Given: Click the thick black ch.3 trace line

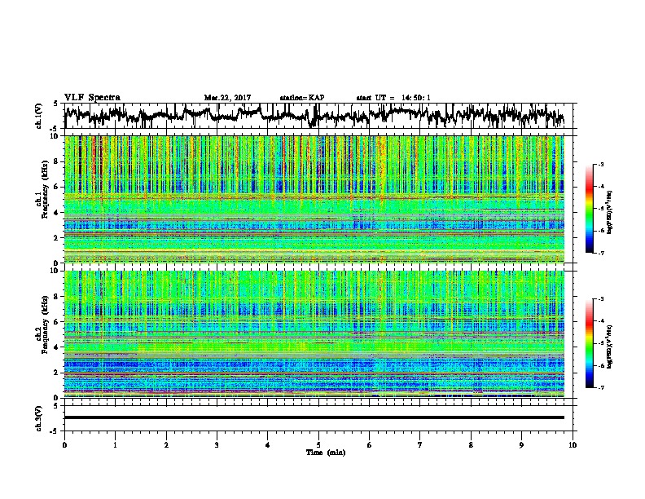Looking at the screenshot, I should point(314,417).
